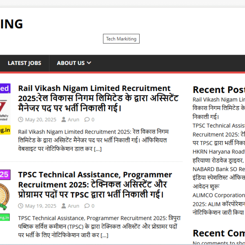Open the Recent Posts link for TPSC Technical Assistance
Screen dimensions: 245x245
(219, 134)
